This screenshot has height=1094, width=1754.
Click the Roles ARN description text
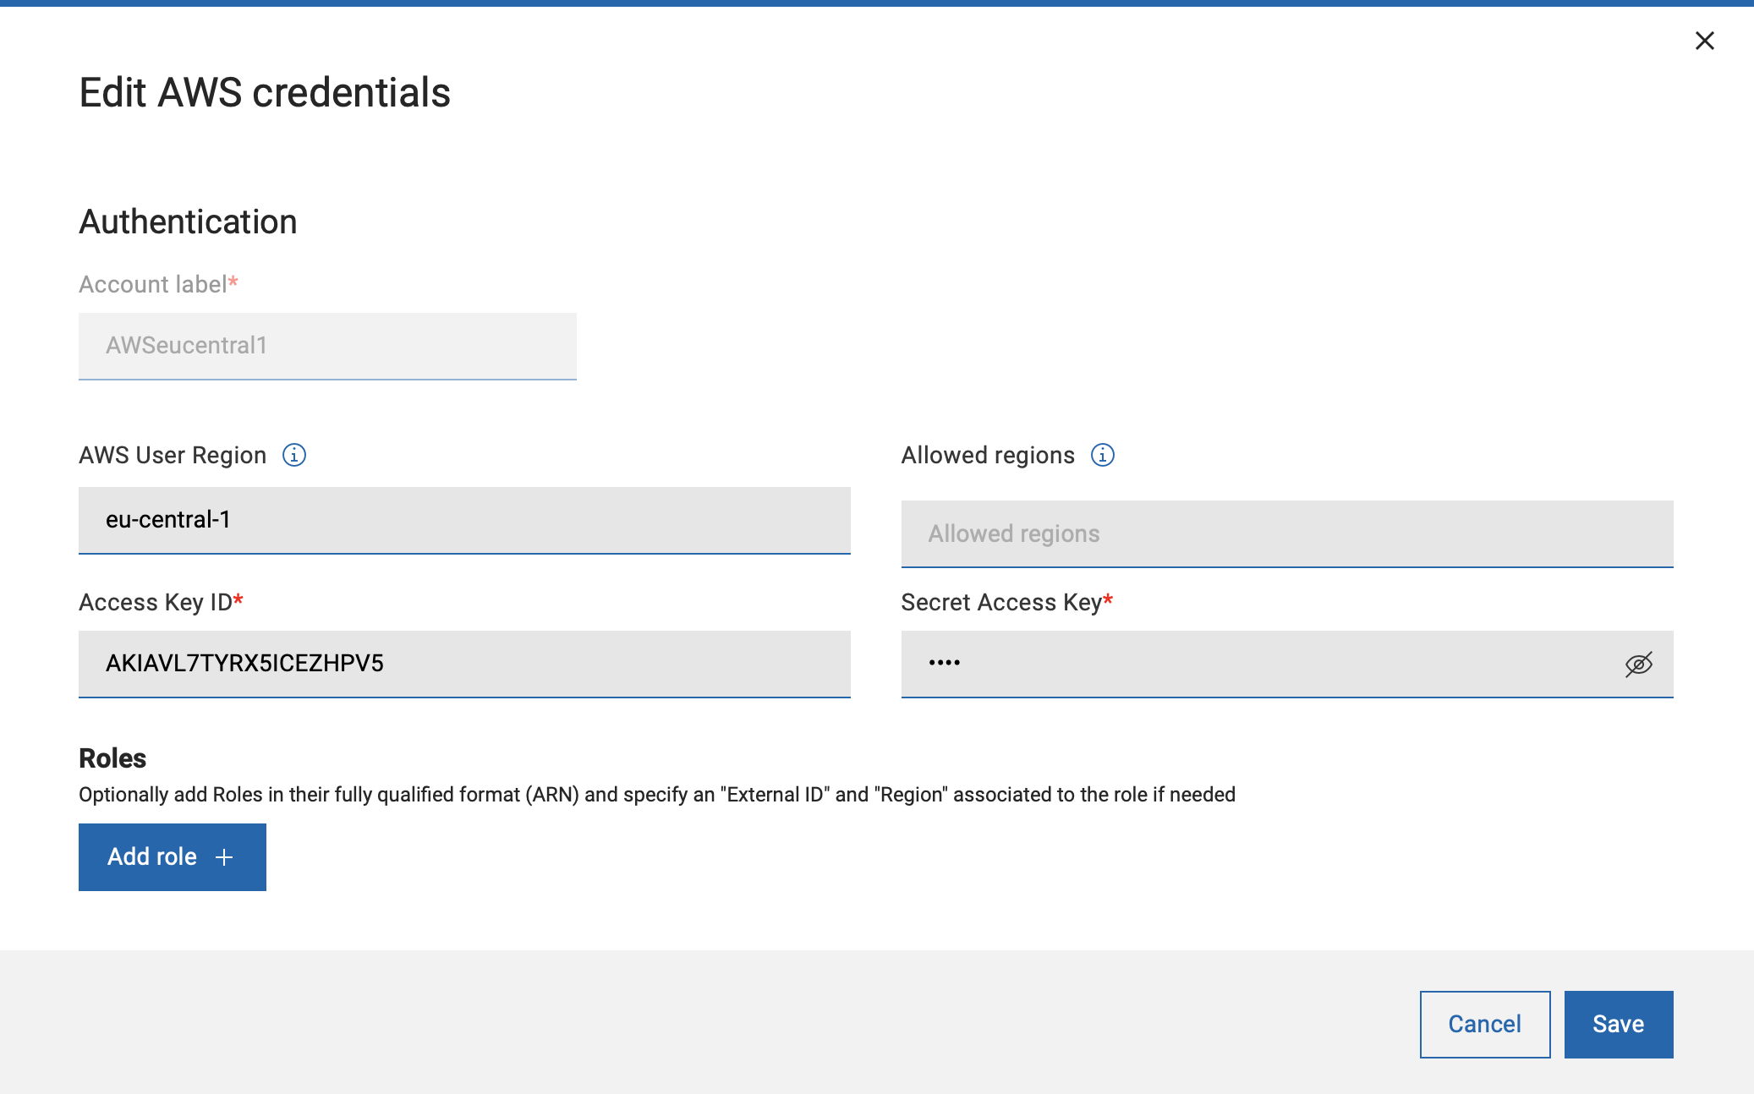pyautogui.click(x=656, y=795)
